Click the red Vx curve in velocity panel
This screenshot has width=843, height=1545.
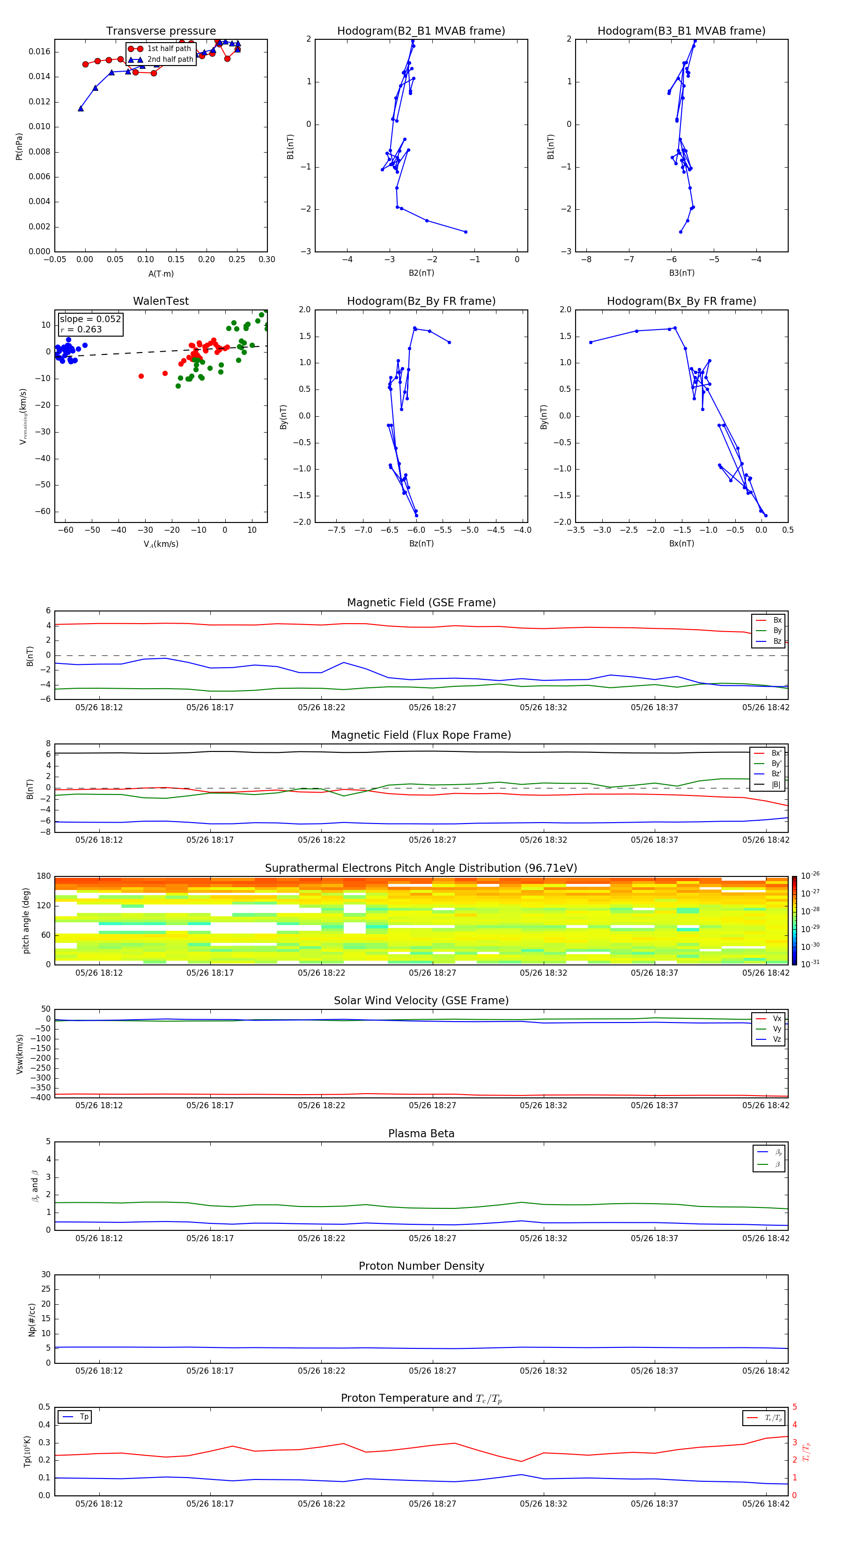[x=421, y=1095]
